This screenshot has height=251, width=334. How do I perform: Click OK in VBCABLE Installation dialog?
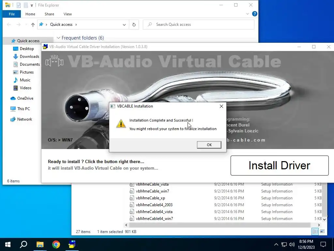click(209, 145)
